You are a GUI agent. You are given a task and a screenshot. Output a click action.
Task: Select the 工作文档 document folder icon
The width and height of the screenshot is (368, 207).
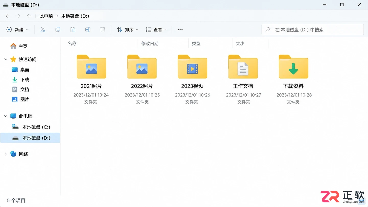(243, 67)
